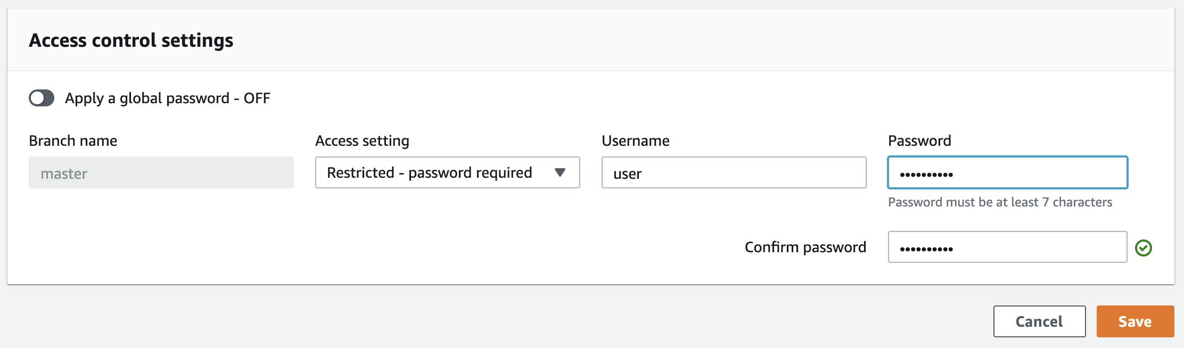Click into the Confirm password input field
Viewport: 1184px width, 348px height.
(1007, 247)
